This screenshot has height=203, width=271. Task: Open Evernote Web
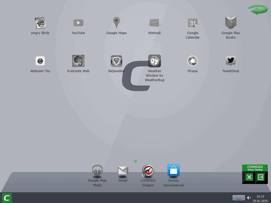click(x=78, y=61)
